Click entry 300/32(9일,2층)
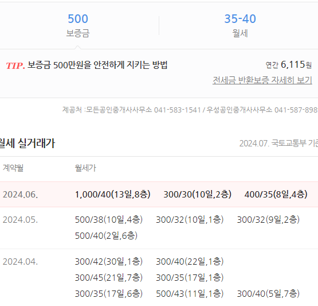The height and width of the screenshot is (306, 318). (269, 220)
